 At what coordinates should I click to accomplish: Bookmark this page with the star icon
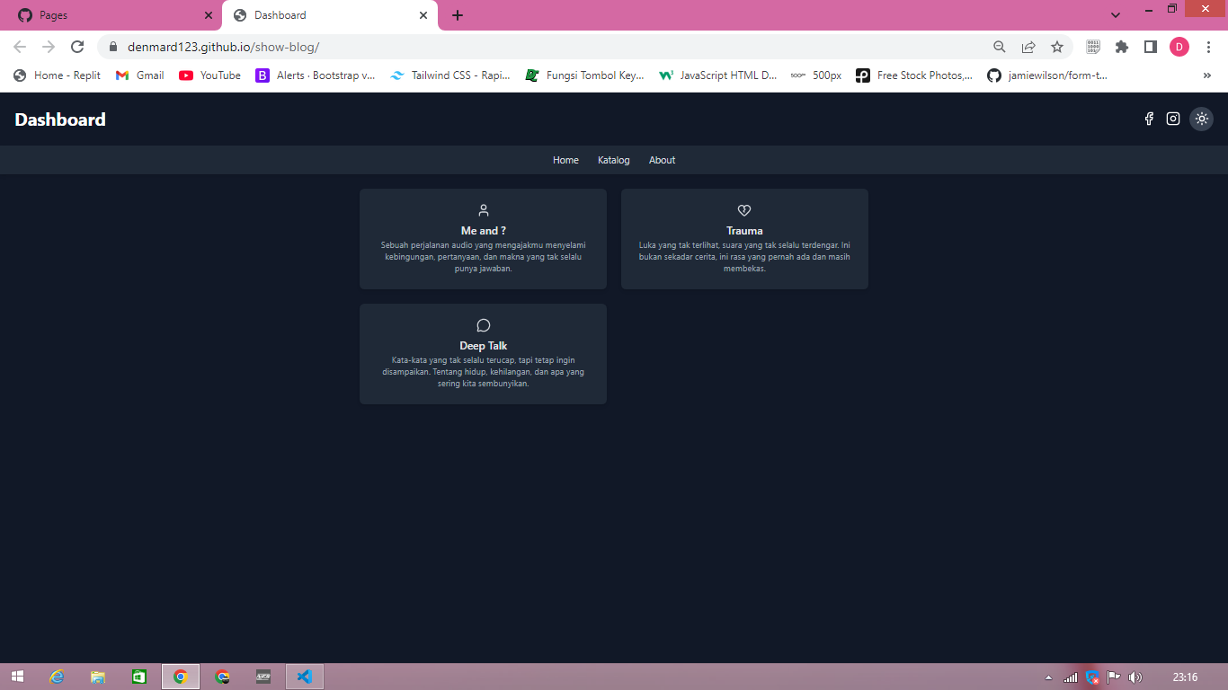coord(1057,47)
